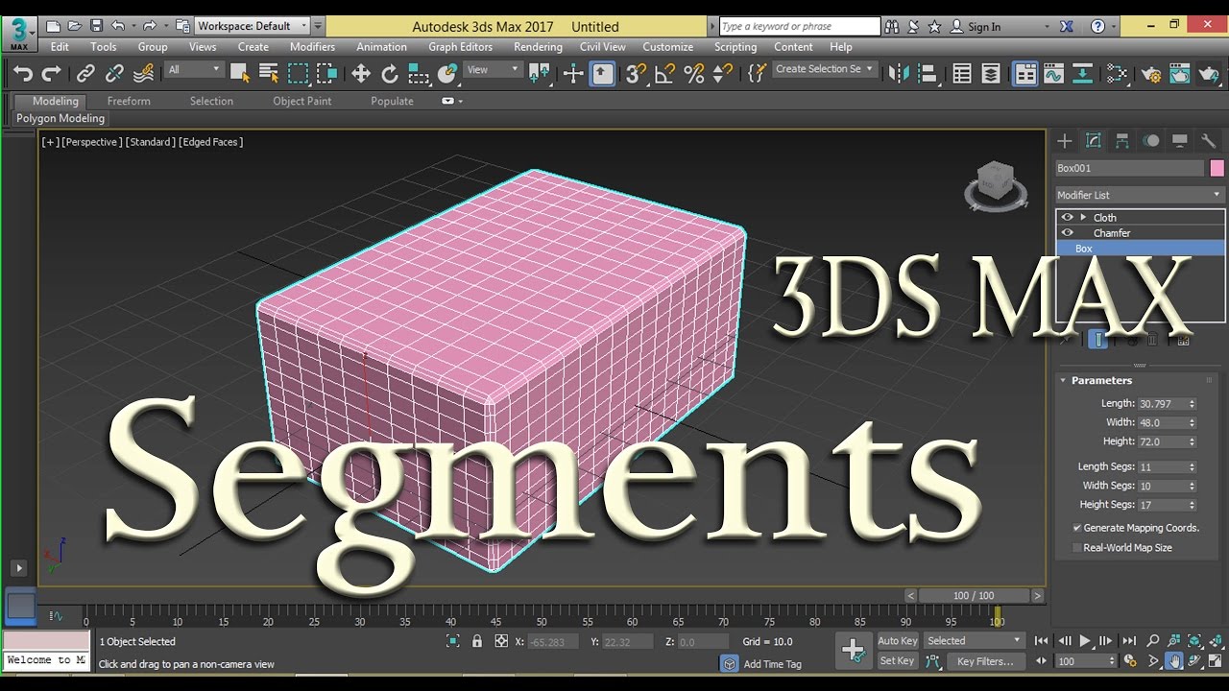Open the Modifier List dropdown
This screenshot has height=691, width=1229.
pos(1140,195)
